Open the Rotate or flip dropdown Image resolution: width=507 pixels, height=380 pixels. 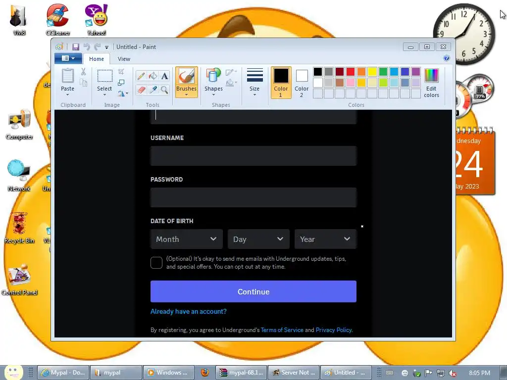[x=123, y=94]
